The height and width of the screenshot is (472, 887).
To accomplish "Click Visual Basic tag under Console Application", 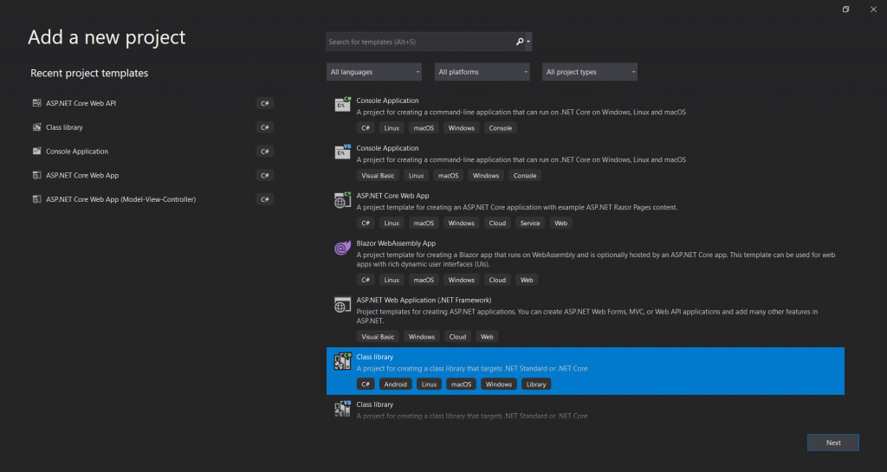I will click(378, 176).
